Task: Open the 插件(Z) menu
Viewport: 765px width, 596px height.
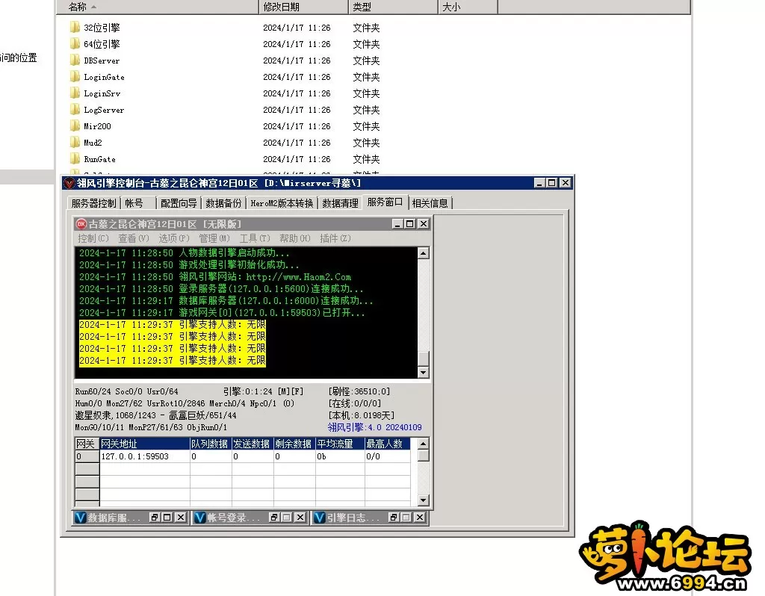Action: 335,238
